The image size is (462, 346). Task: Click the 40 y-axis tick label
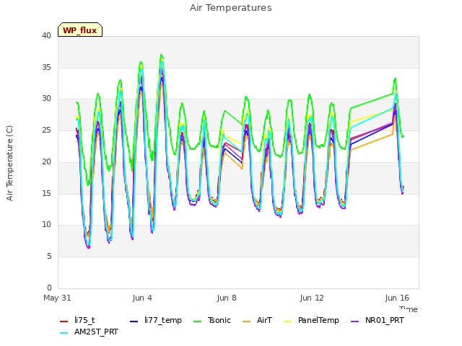pos(46,35)
